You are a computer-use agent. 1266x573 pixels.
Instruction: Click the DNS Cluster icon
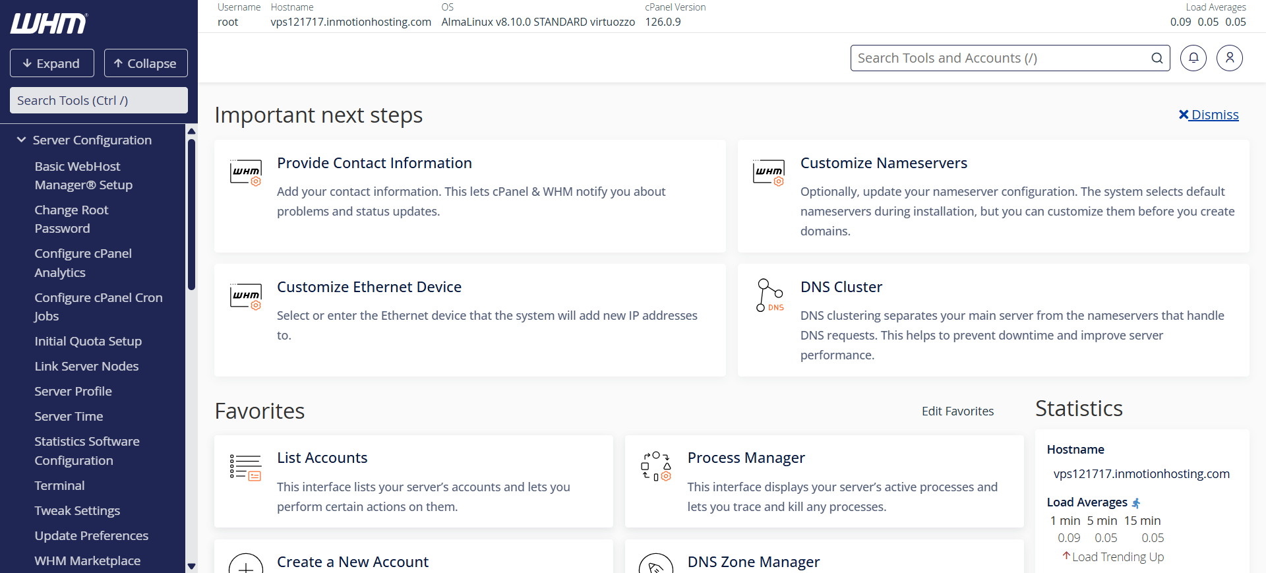coord(769,295)
